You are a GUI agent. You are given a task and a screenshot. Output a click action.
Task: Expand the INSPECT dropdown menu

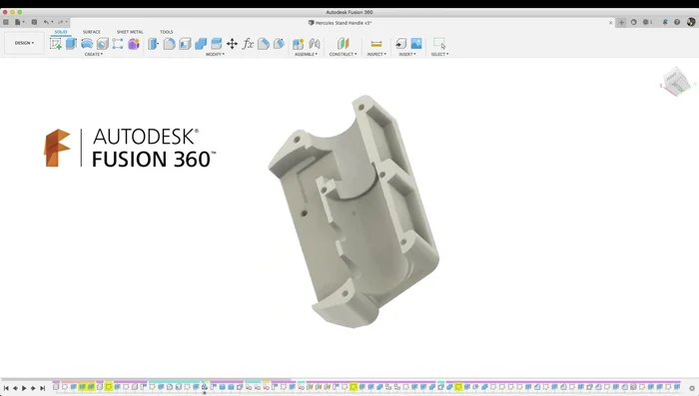click(x=376, y=54)
